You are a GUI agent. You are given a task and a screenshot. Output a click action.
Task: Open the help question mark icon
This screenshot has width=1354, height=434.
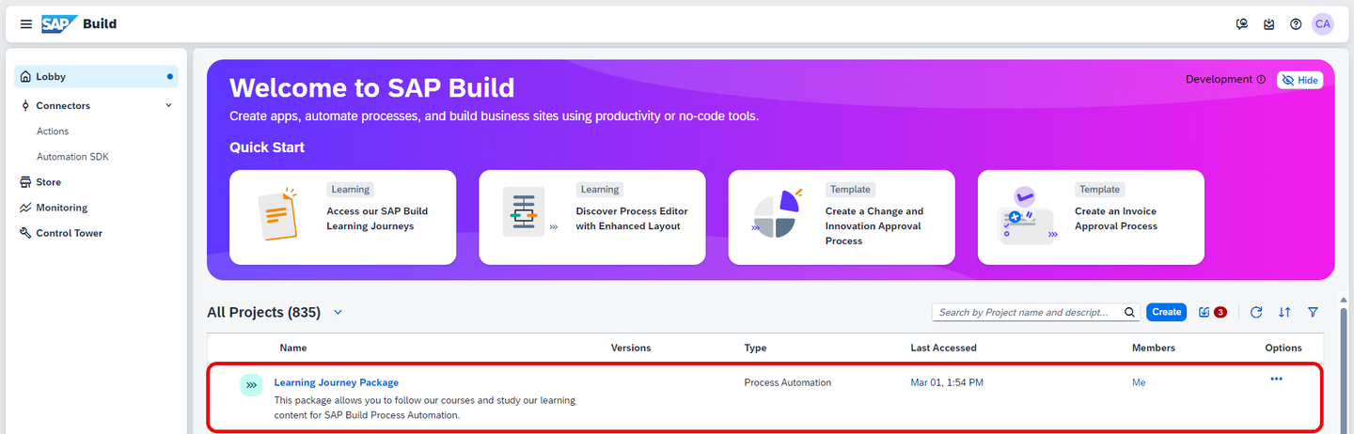[1296, 23]
